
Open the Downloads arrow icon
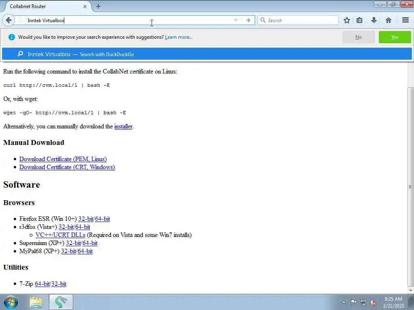point(374,20)
